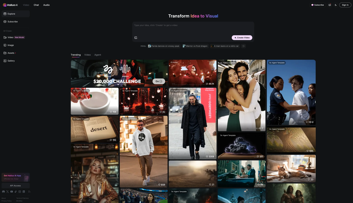Open the Instagram icon link
Screen dimensions: 353x203
(20, 192)
